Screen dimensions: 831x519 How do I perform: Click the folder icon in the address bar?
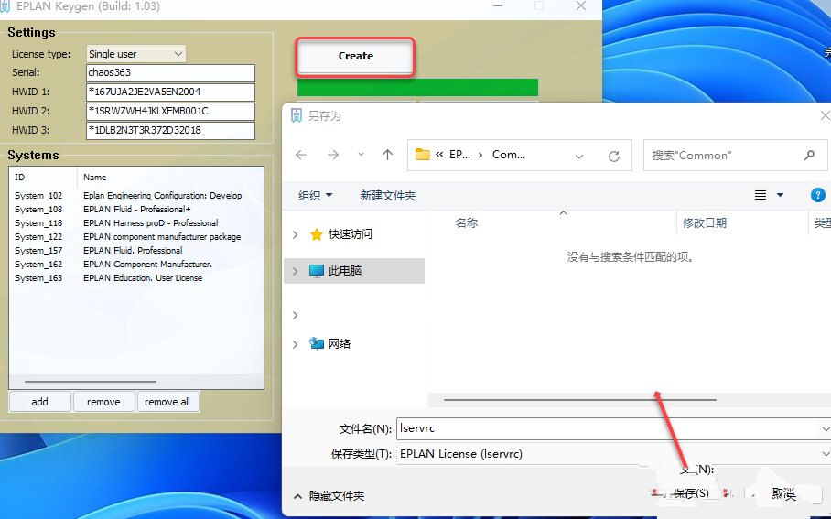tap(423, 155)
